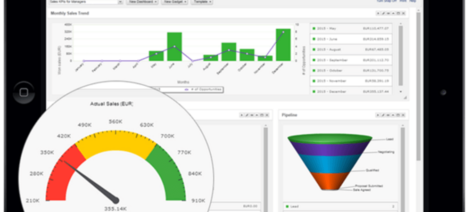Select the 2015 - December row
The image size is (470, 212).
pyautogui.click(x=351, y=91)
